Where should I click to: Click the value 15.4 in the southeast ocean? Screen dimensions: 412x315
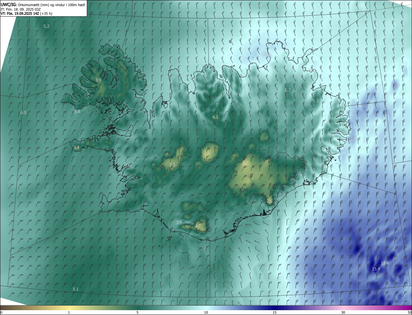click(x=376, y=269)
